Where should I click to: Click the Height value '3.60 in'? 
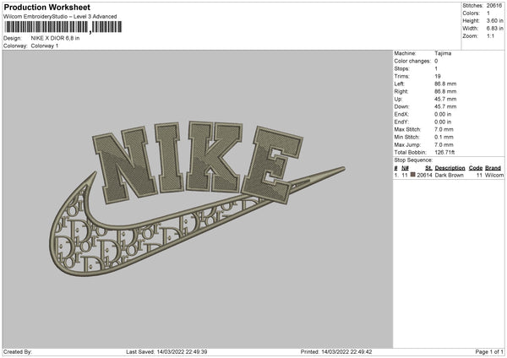coord(495,20)
